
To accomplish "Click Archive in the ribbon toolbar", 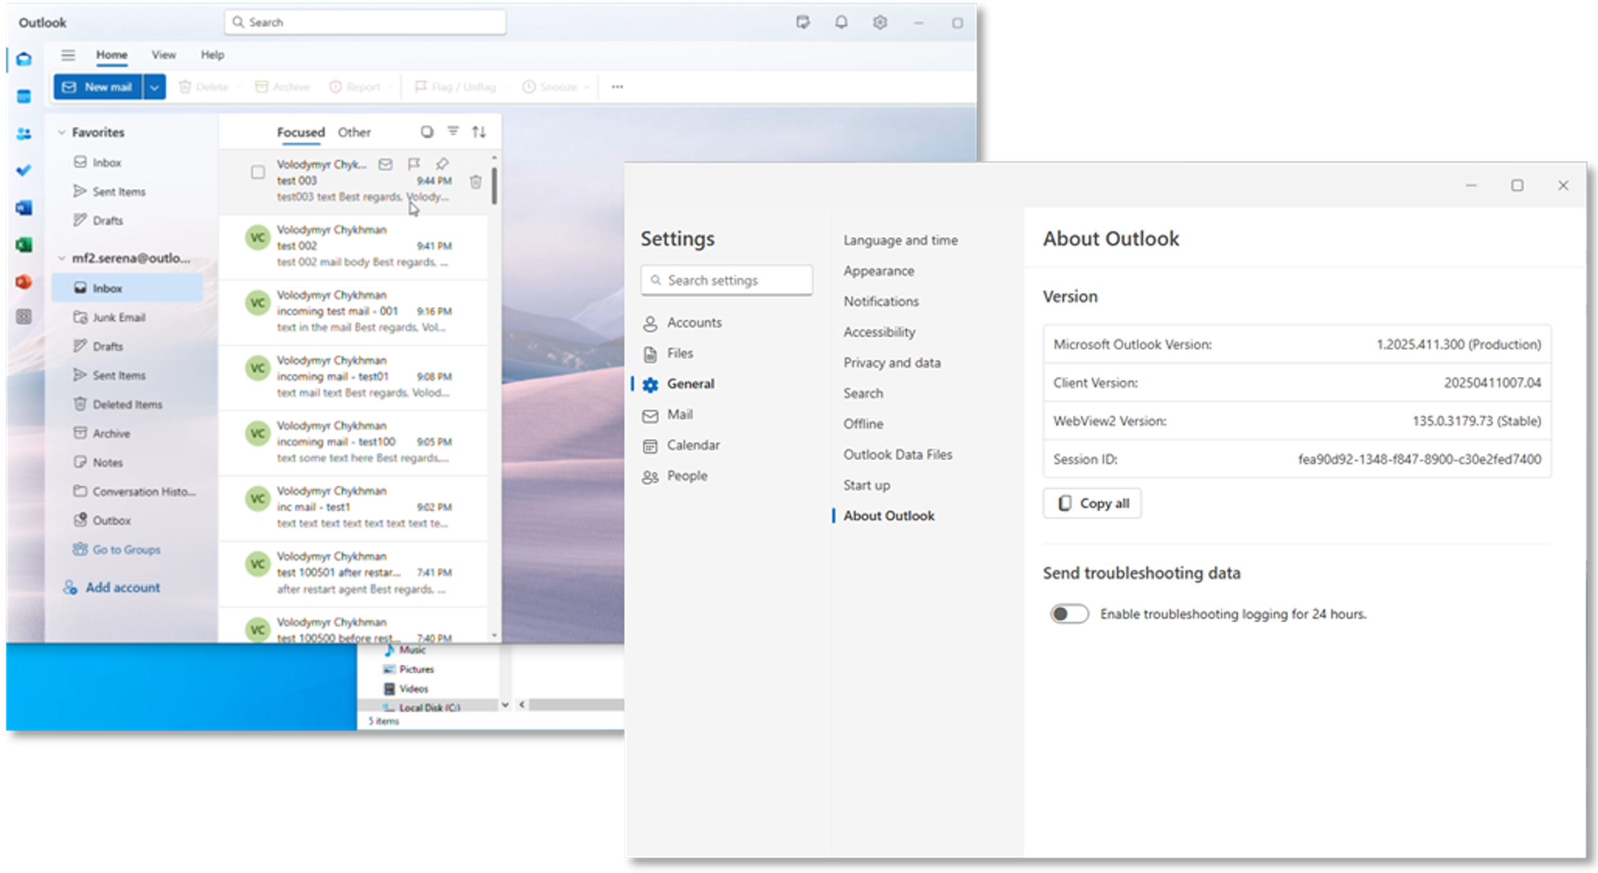I will (283, 87).
